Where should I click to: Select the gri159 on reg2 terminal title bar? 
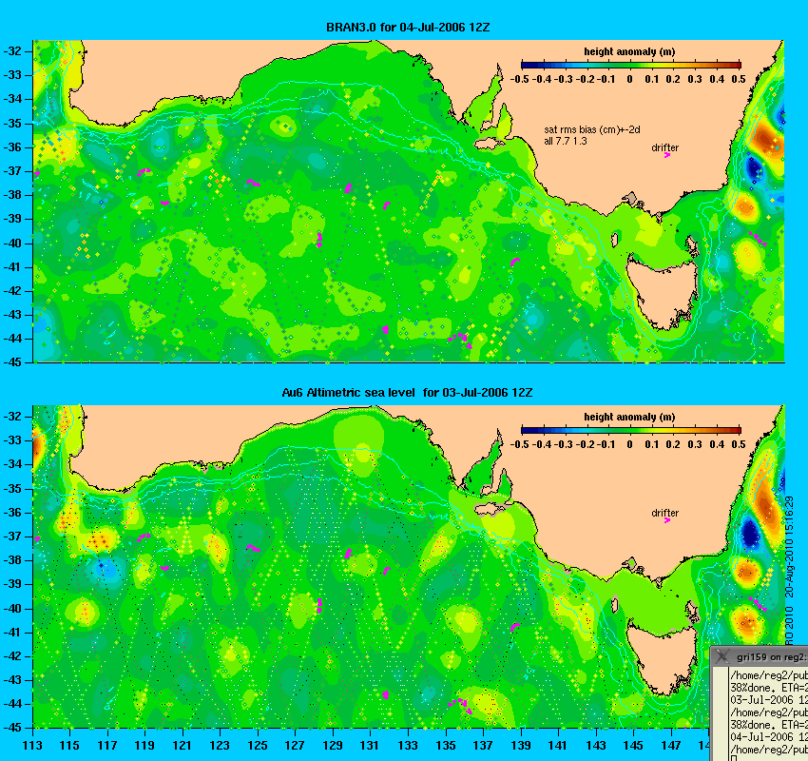[760, 656]
